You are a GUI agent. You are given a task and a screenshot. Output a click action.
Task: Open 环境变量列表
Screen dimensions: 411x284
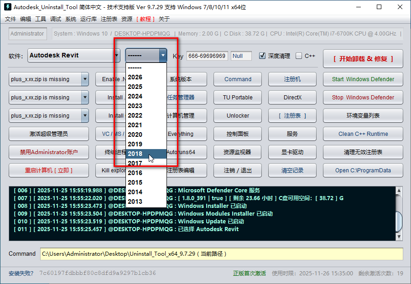pos(363,115)
